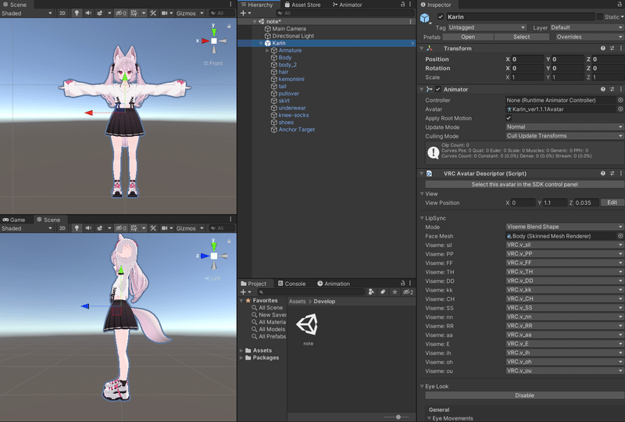Click Edit button next to View Position
Viewport: 625px width, 422px height.
(x=612, y=202)
